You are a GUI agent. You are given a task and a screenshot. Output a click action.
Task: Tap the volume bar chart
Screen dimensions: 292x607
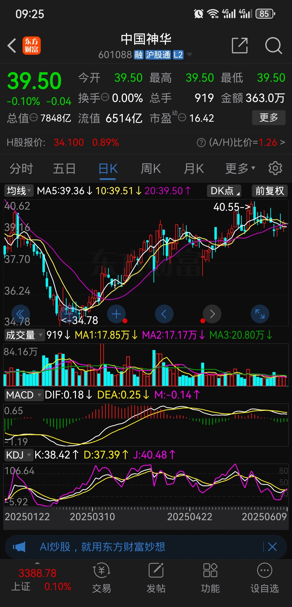(x=146, y=365)
